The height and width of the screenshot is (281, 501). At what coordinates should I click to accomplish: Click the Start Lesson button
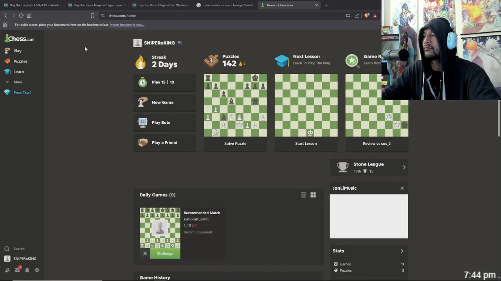pos(306,144)
